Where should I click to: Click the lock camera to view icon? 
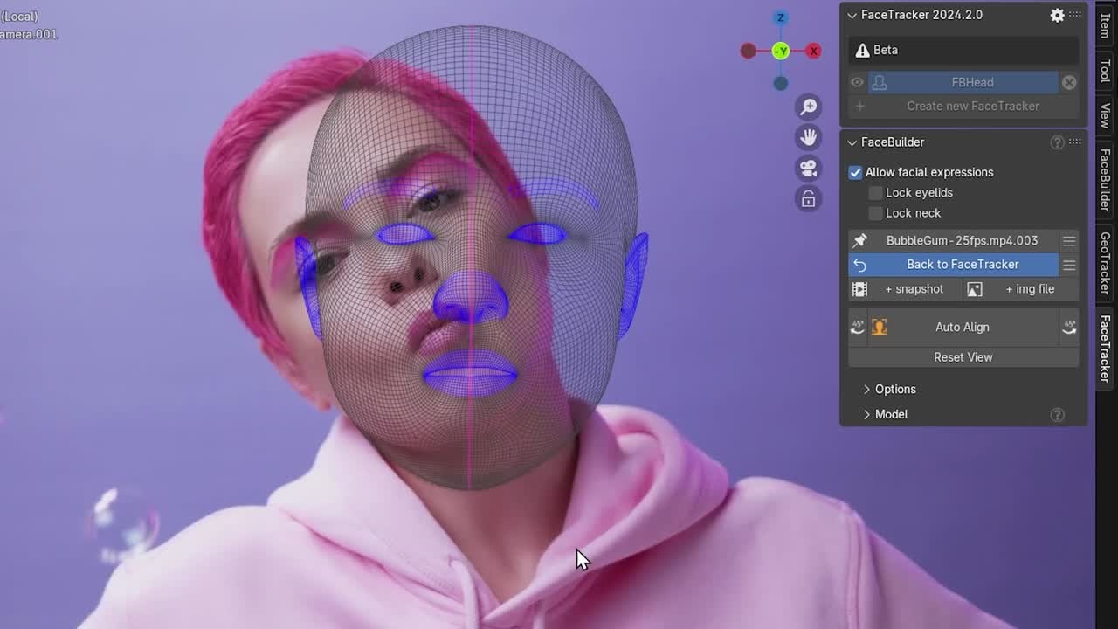(809, 199)
